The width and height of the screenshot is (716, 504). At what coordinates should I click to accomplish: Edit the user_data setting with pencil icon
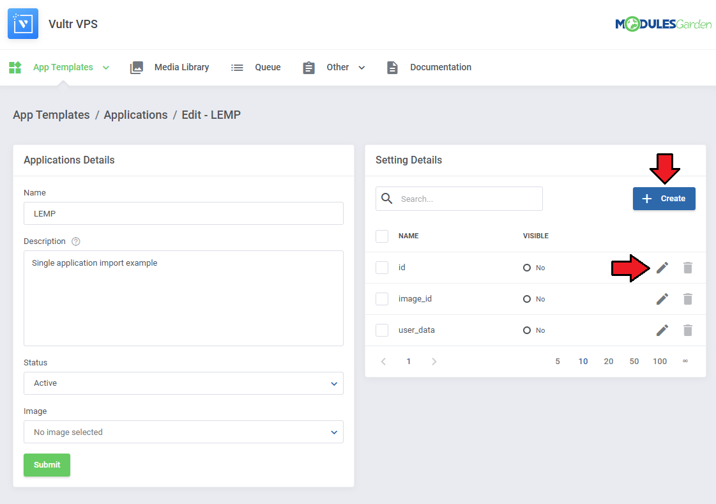[x=662, y=330]
